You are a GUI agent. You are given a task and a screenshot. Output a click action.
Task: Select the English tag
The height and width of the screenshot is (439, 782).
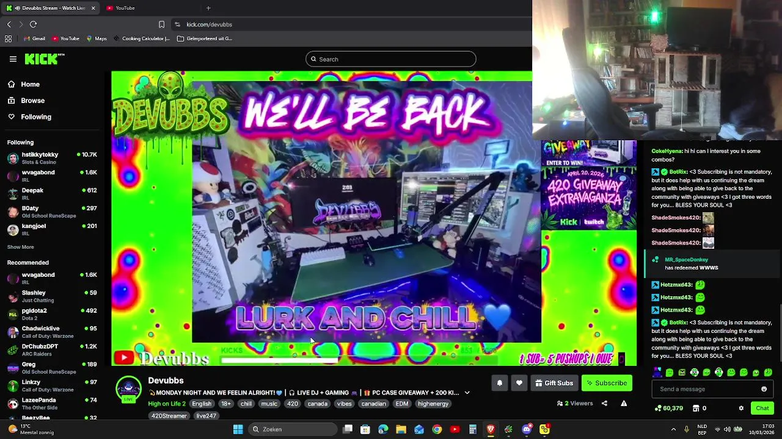[x=202, y=404]
